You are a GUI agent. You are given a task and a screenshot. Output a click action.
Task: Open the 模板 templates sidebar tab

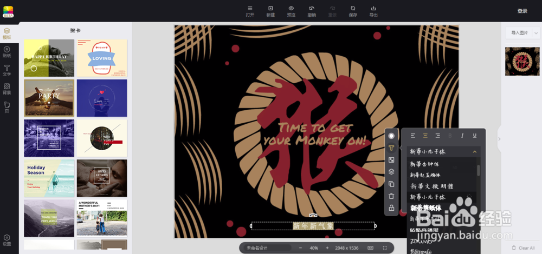click(x=7, y=34)
